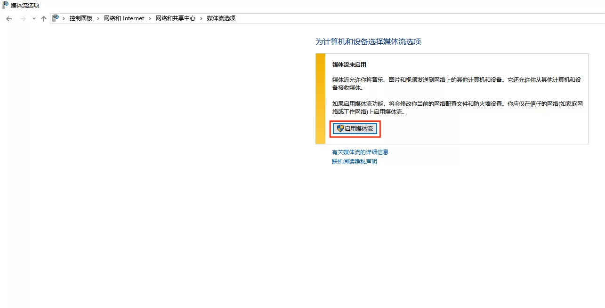This screenshot has width=605, height=308.
Task: Click the media streaming icon in address bar
Action: (x=56, y=18)
